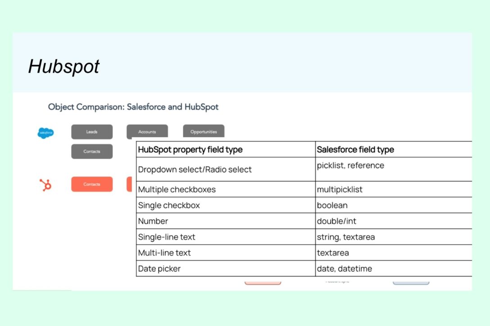
Task: Select the 'date, datetime' cell
Action: coord(394,268)
